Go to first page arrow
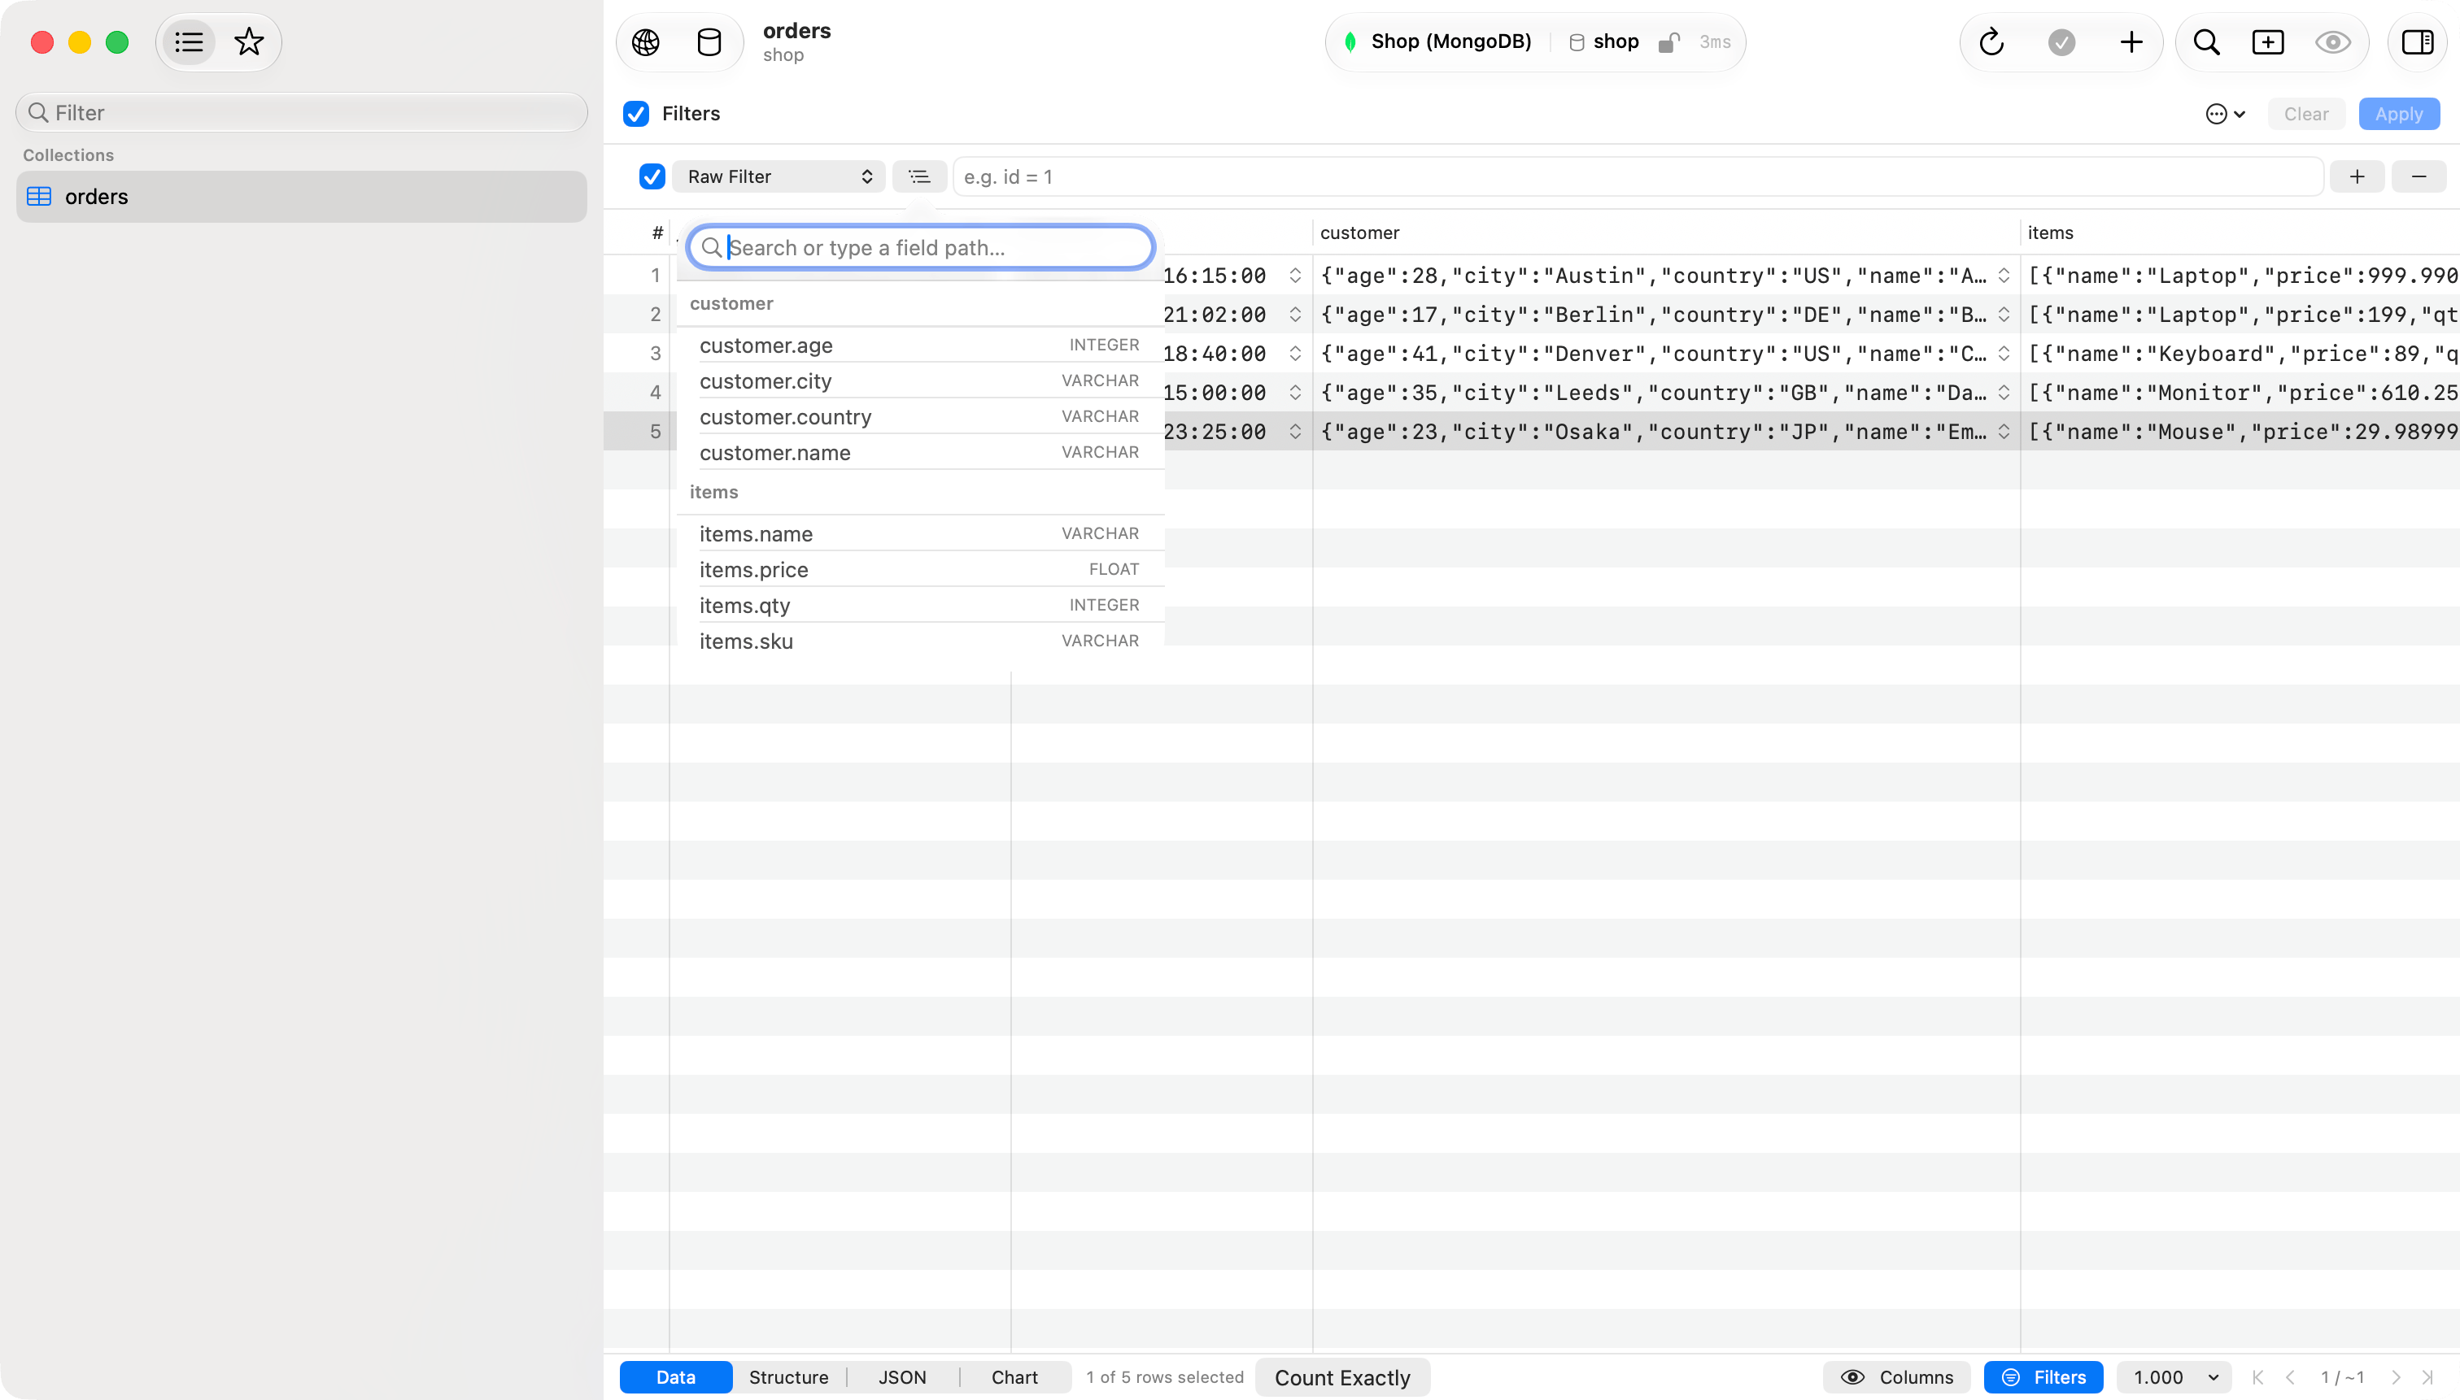The width and height of the screenshot is (2460, 1400). (2257, 1377)
